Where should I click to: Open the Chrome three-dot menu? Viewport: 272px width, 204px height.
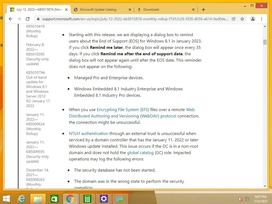pos(261,19)
